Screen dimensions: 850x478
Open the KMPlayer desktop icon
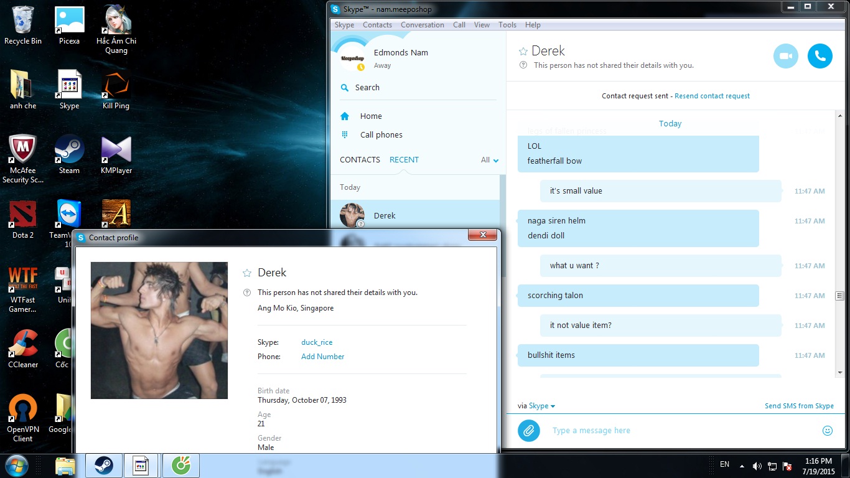coord(116,154)
